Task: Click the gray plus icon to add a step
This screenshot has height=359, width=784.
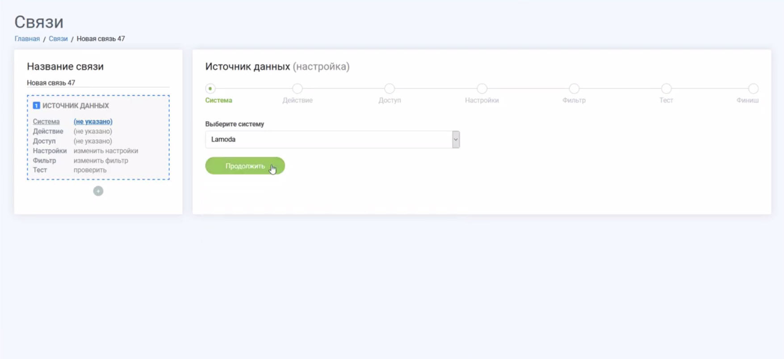Action: (x=98, y=191)
